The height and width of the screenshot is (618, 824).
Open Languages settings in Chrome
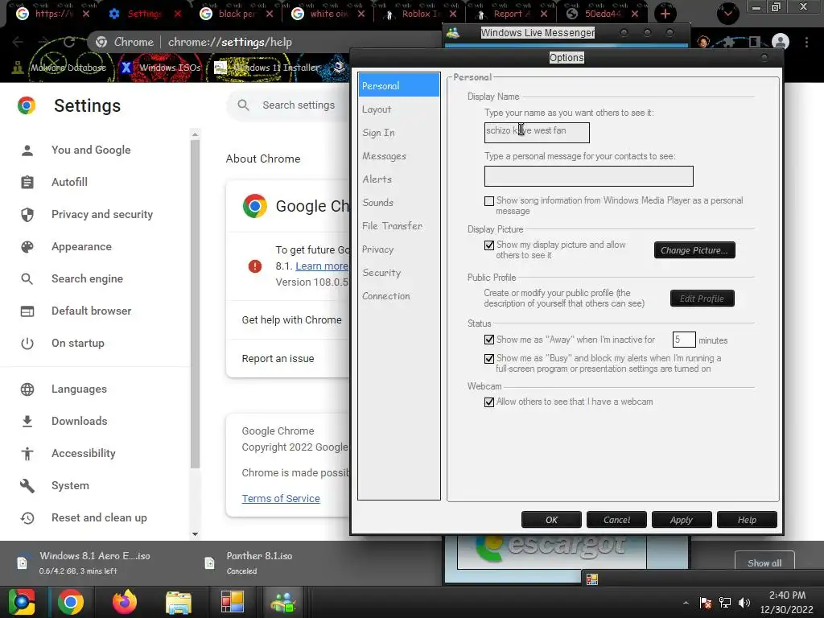[x=79, y=389]
